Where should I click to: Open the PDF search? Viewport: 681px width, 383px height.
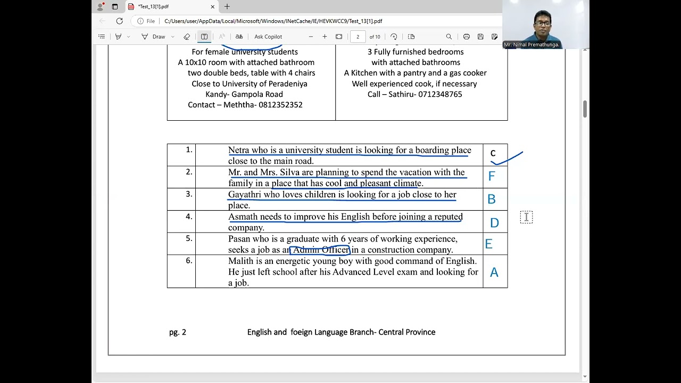449,37
